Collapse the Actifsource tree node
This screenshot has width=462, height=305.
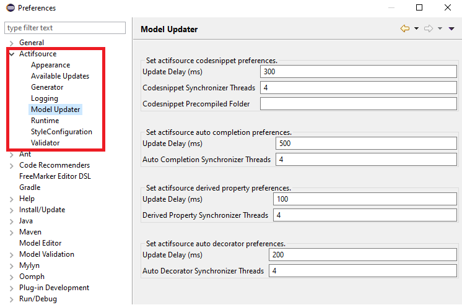pyautogui.click(x=12, y=54)
